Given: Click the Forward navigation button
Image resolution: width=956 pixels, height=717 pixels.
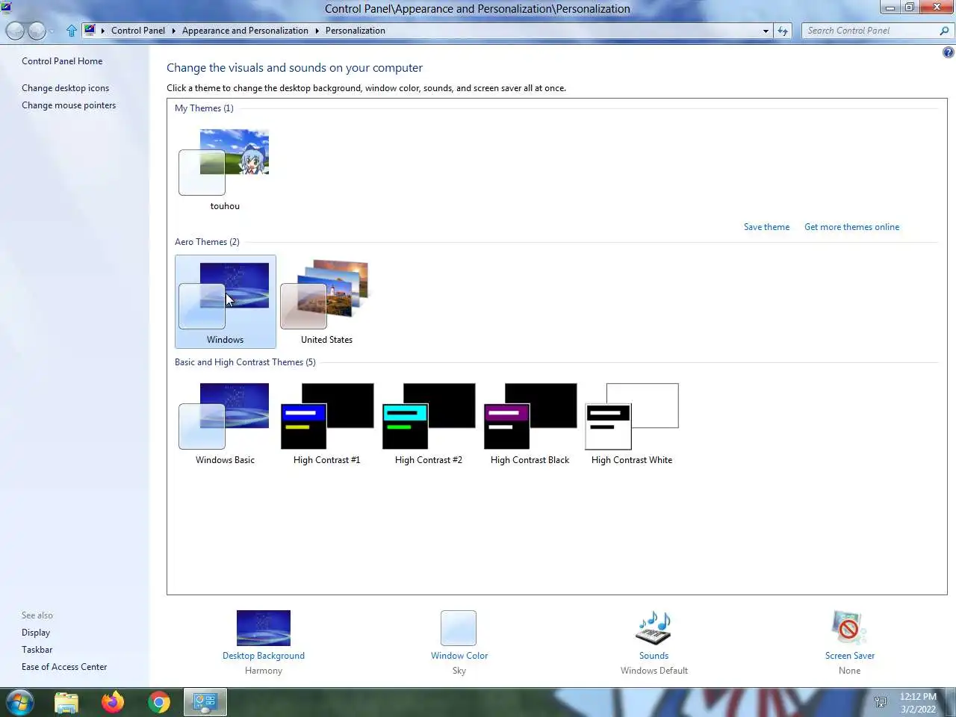Looking at the screenshot, I should [37, 31].
